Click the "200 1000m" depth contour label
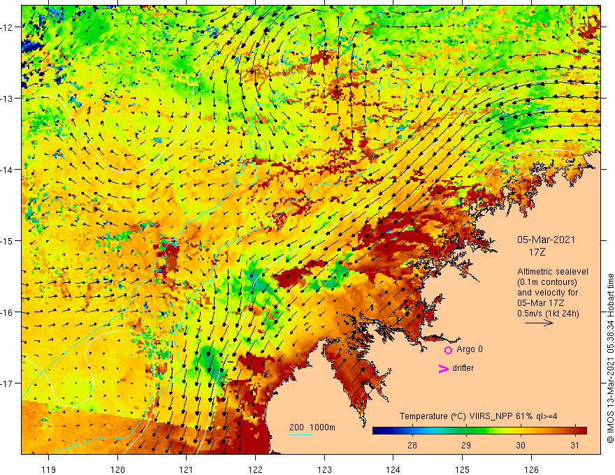The height and width of the screenshot is (475, 615). click(312, 427)
